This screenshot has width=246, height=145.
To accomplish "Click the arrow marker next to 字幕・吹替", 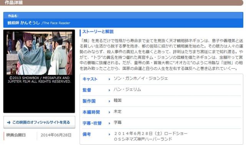I will 109,124.
